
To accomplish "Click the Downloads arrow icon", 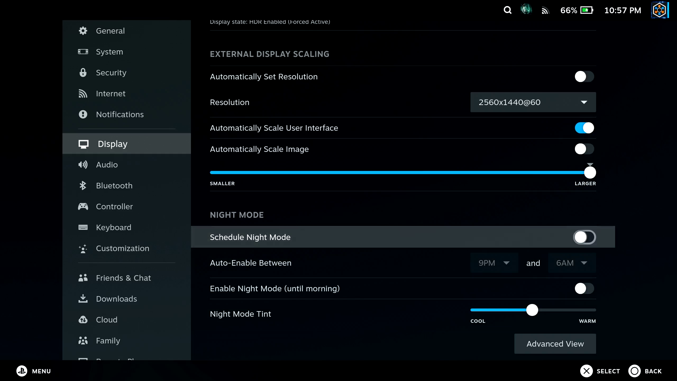I will tap(83, 299).
